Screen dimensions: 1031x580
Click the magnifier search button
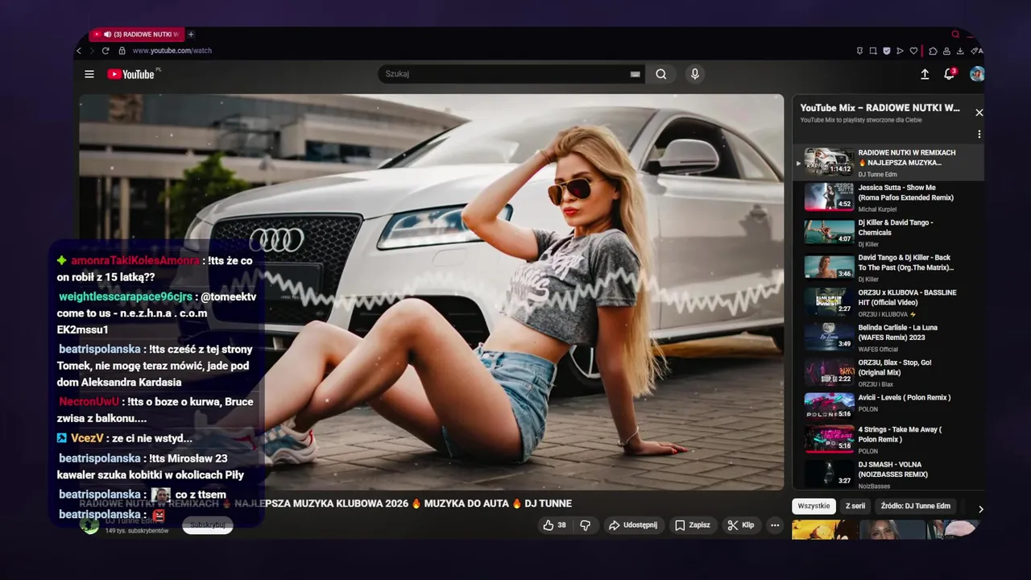pyautogui.click(x=661, y=74)
